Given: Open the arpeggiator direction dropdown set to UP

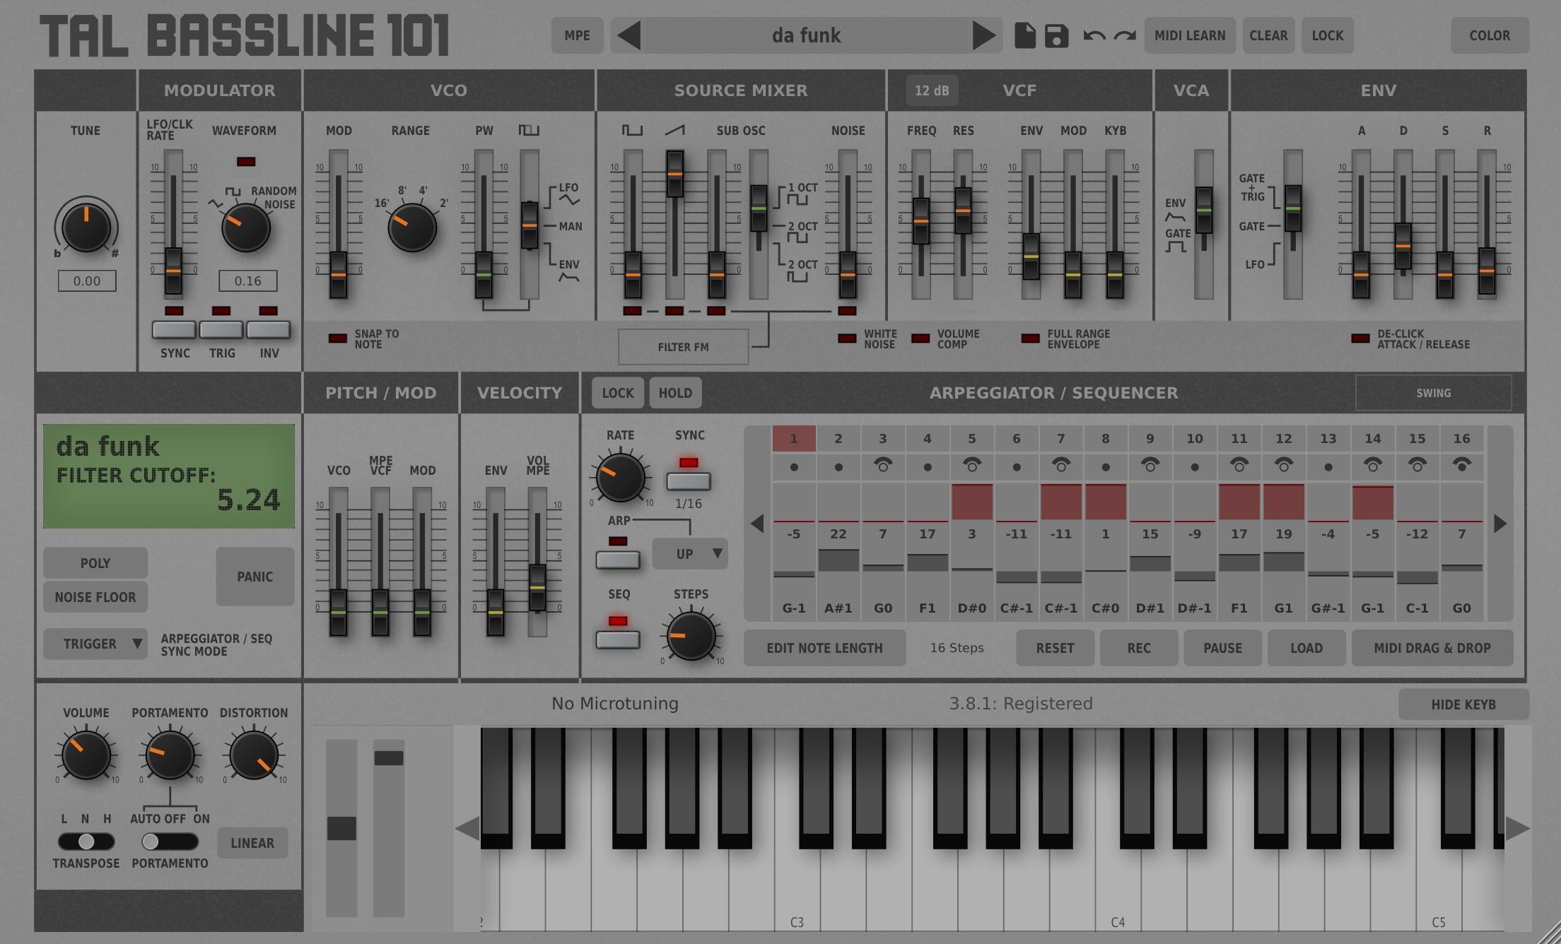Looking at the screenshot, I should click(689, 554).
